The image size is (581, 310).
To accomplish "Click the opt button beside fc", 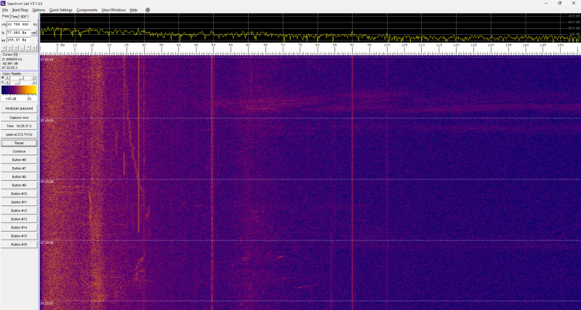I will tap(33, 33).
